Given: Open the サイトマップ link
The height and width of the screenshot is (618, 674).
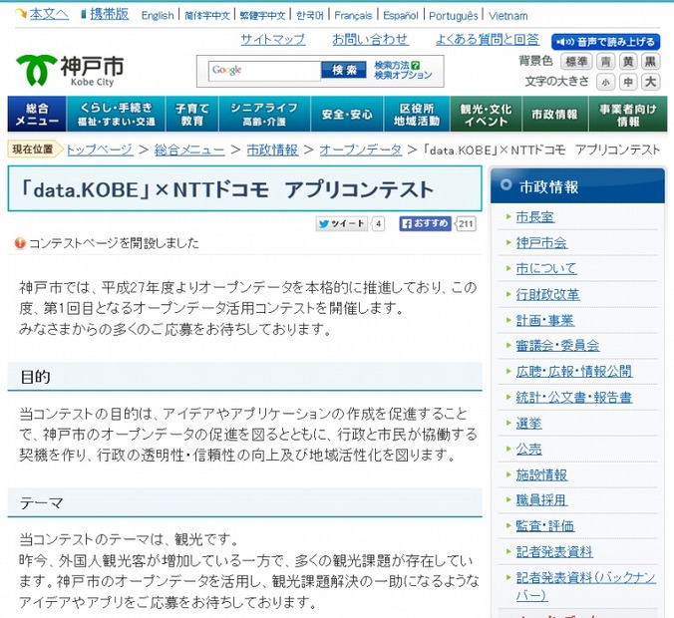Looking at the screenshot, I should 273,40.
